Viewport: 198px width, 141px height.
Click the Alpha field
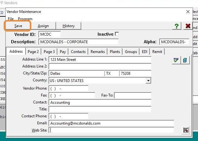[x=174, y=42]
